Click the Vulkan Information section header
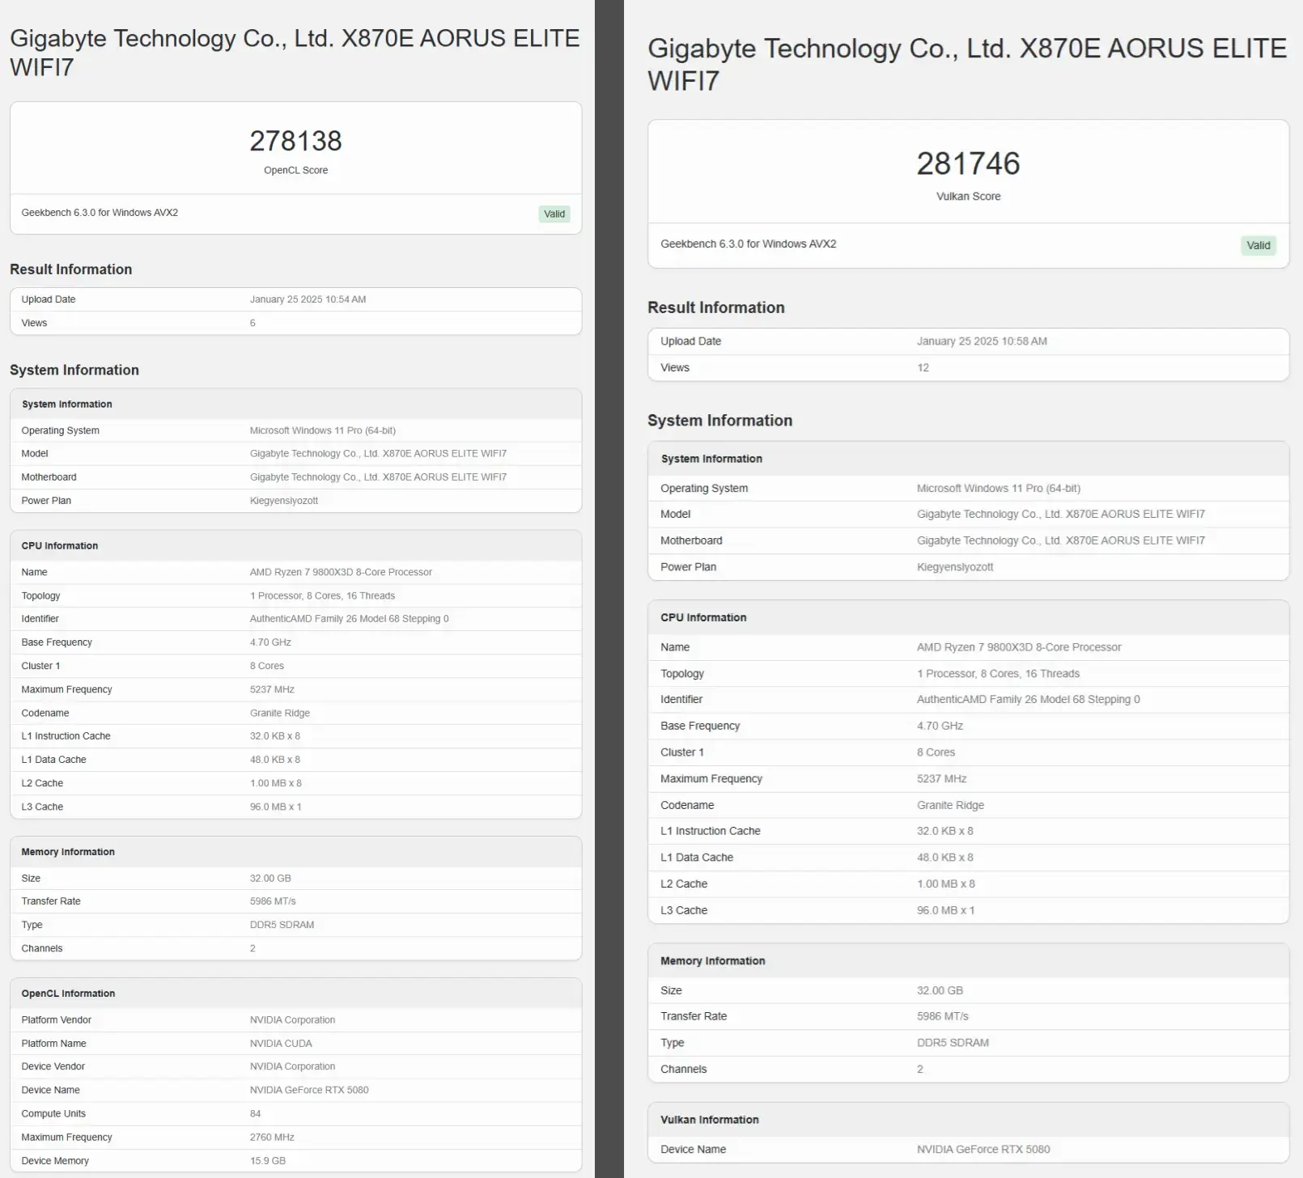This screenshot has height=1178, width=1303. click(709, 1120)
